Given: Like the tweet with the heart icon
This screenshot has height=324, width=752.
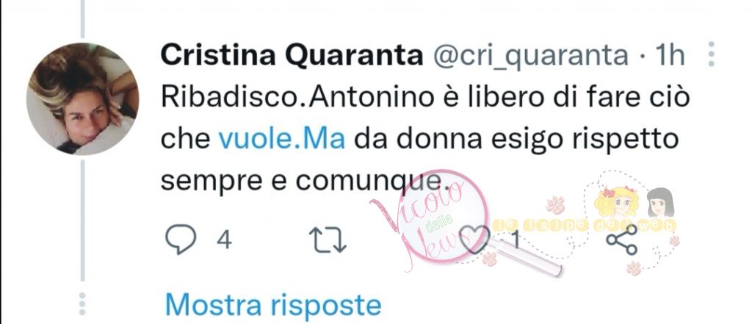Looking at the screenshot, I should click(474, 239).
